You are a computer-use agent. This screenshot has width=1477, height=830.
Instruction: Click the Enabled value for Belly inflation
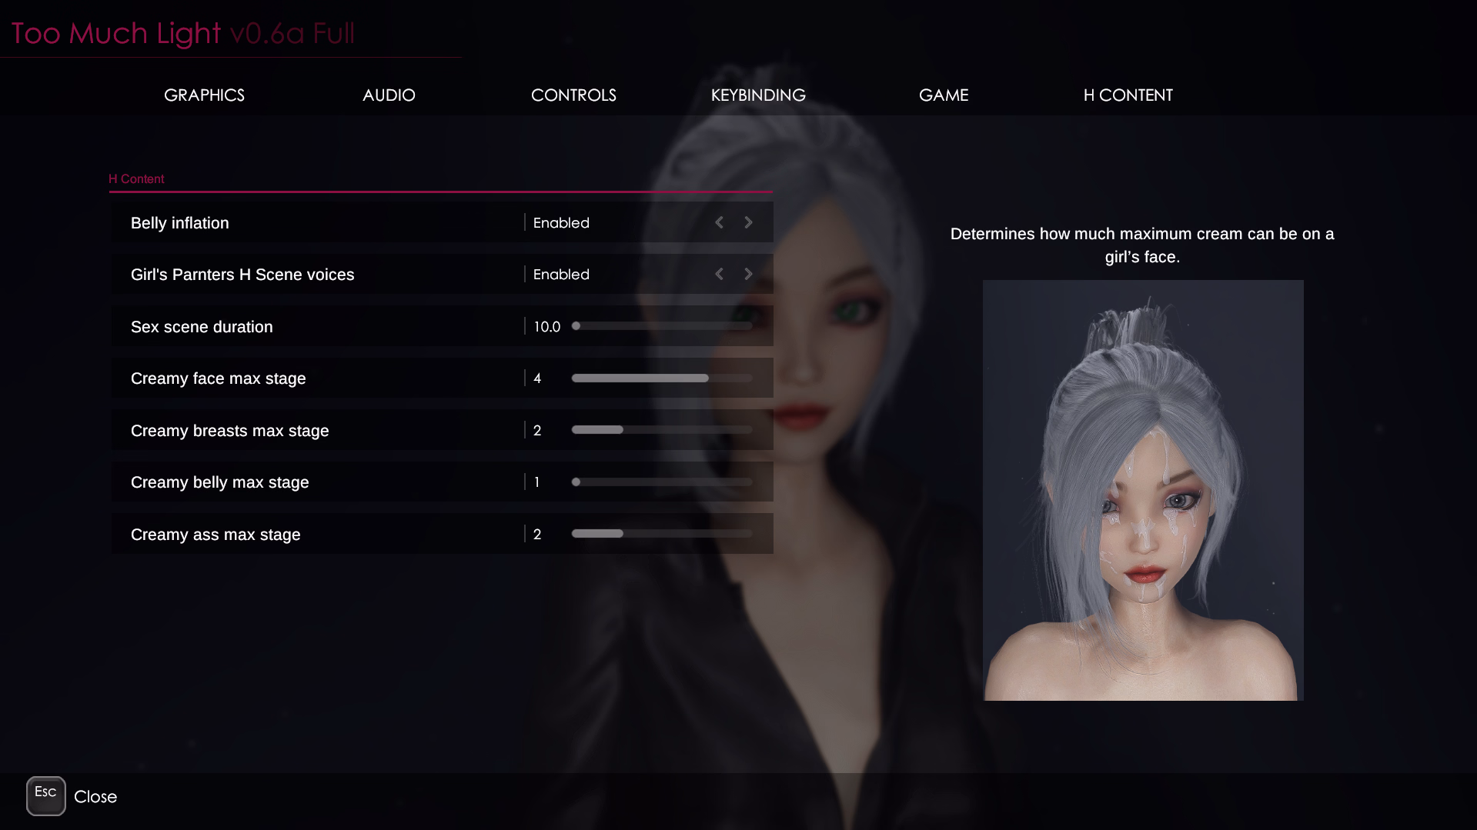(561, 222)
